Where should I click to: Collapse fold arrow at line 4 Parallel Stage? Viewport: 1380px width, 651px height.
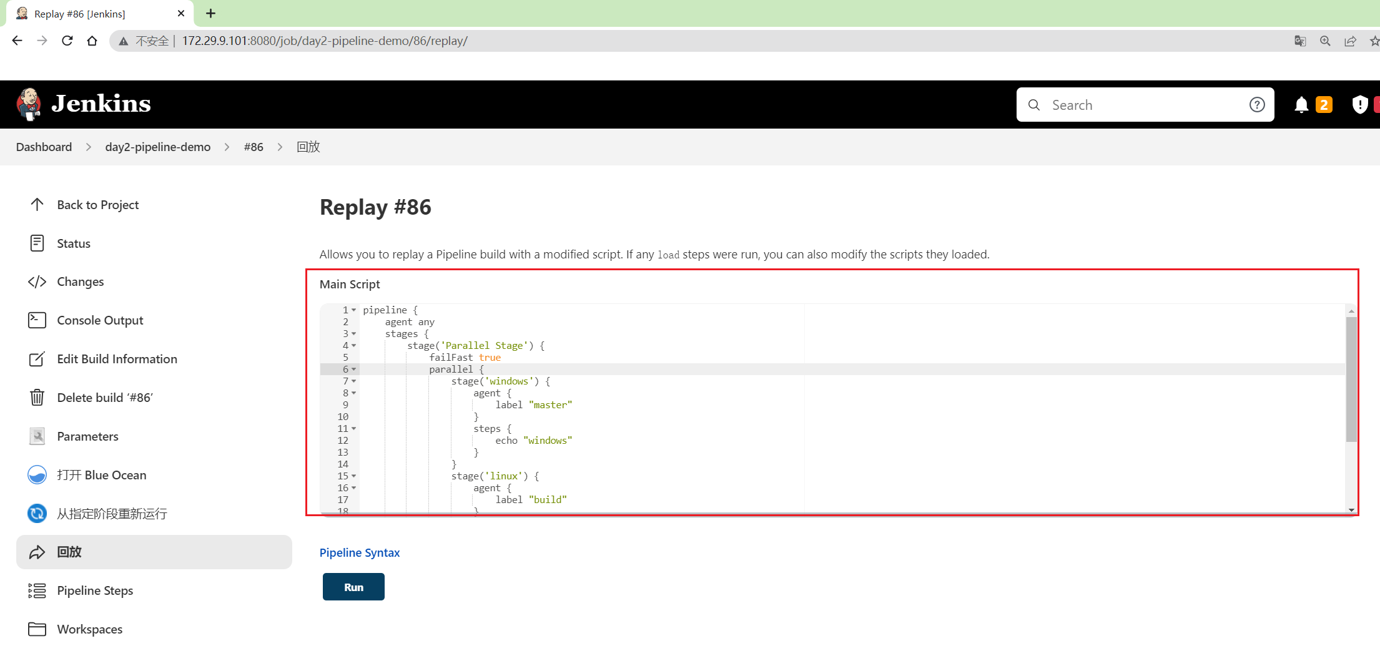point(354,346)
